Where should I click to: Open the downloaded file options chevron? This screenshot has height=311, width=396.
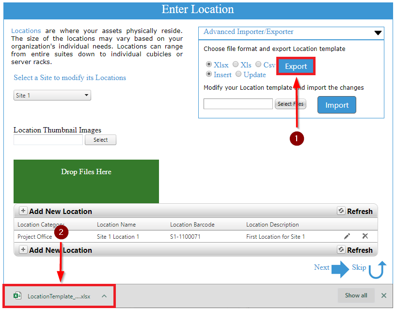click(x=104, y=296)
